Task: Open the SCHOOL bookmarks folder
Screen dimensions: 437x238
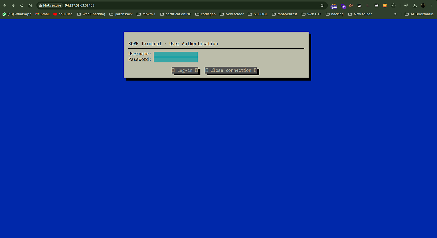Action: [x=258, y=14]
